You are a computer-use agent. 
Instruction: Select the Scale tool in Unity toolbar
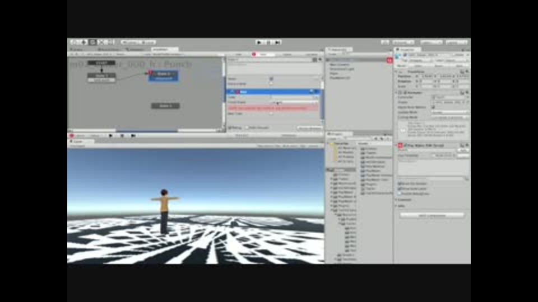tap(101, 42)
